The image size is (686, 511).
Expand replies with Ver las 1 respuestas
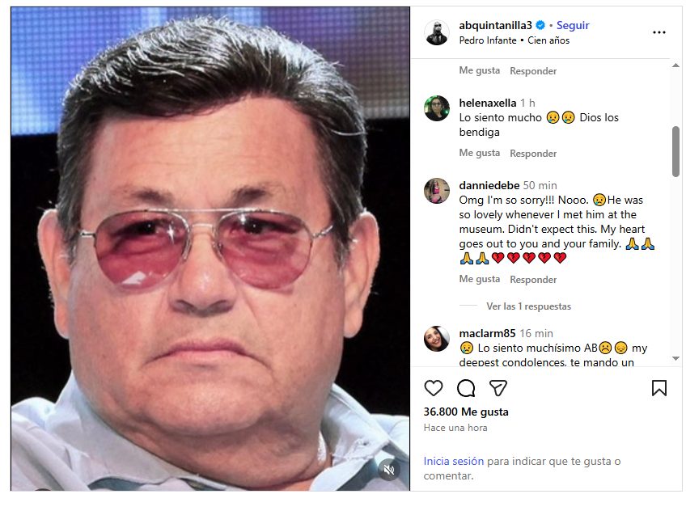coord(528,306)
